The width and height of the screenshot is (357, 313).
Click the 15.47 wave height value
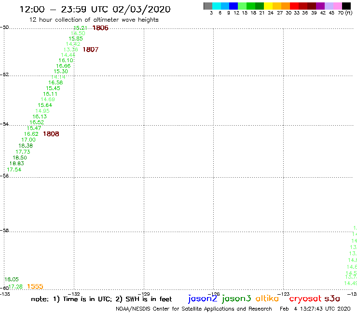(x=34, y=128)
